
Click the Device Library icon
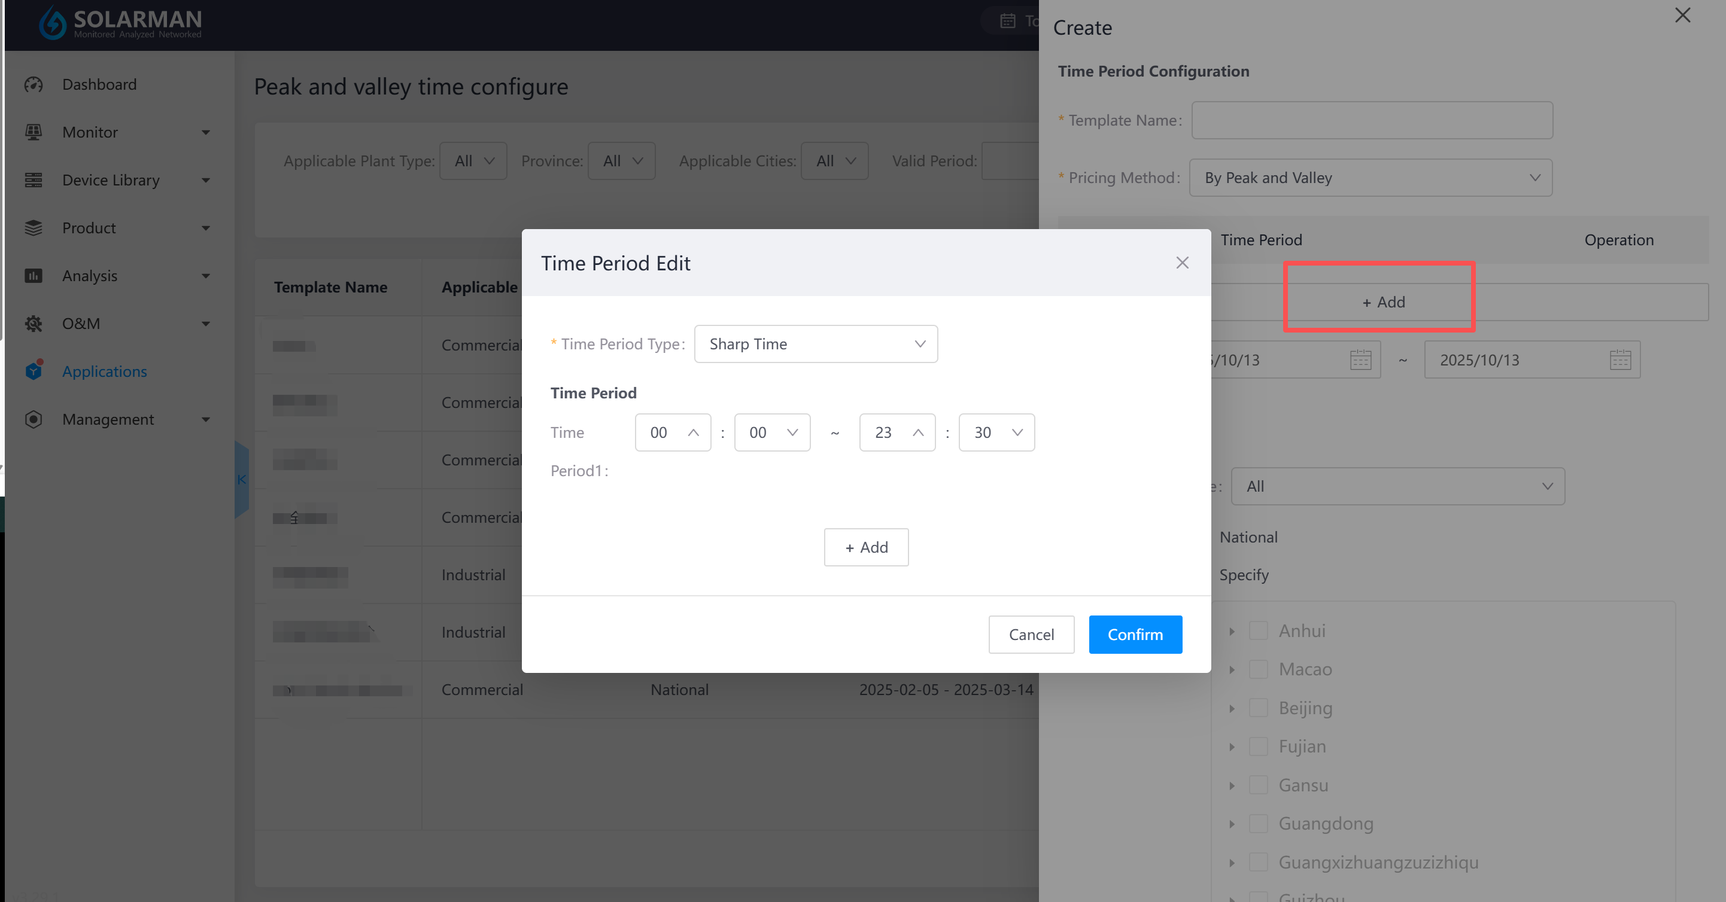tap(34, 180)
